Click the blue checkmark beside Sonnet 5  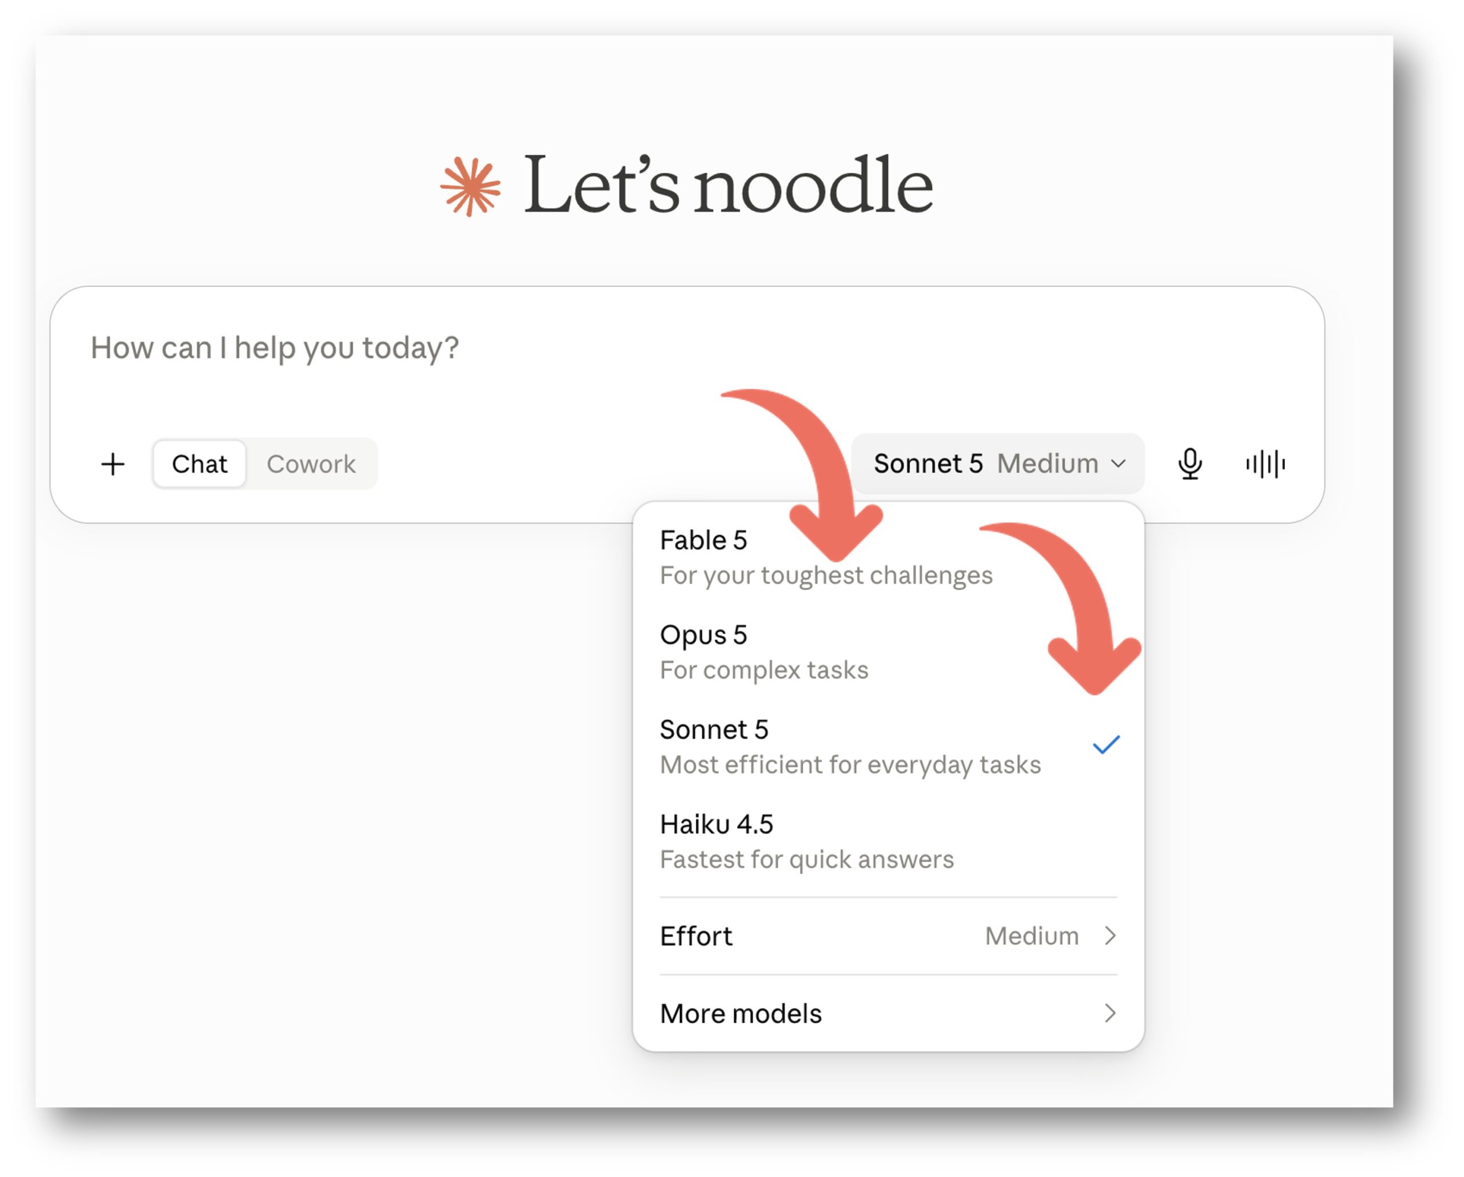coord(1106,745)
